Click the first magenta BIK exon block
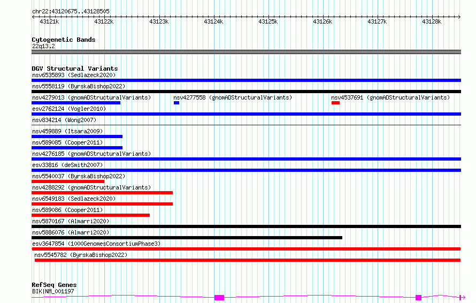The image size is (476, 303). coord(219,298)
